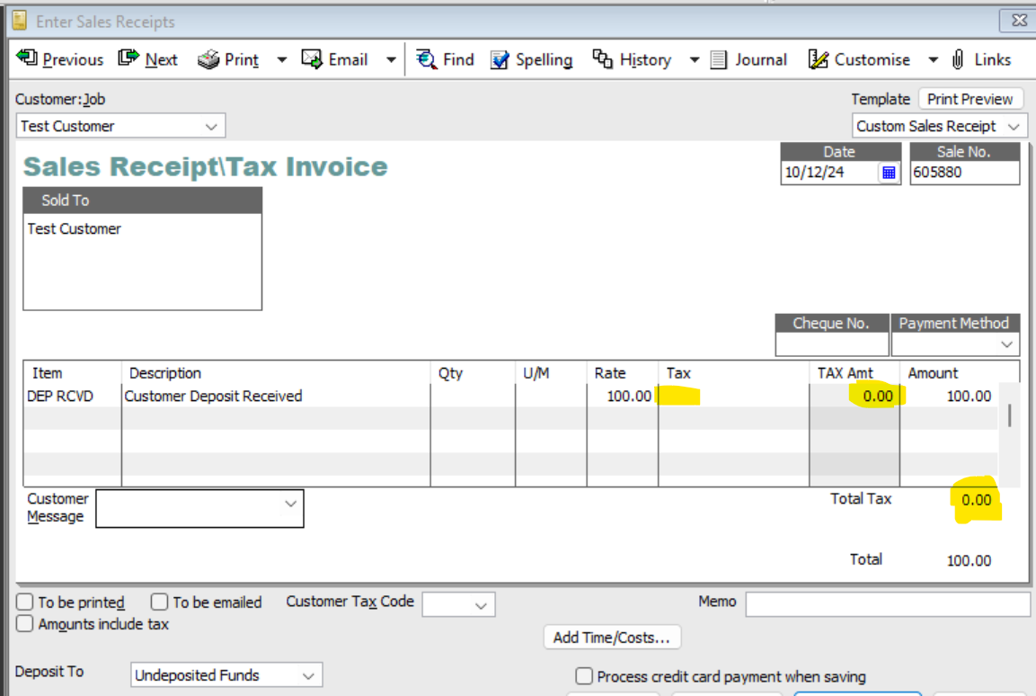The image size is (1036, 696).
Task: Run Spelling check
Action: click(532, 59)
